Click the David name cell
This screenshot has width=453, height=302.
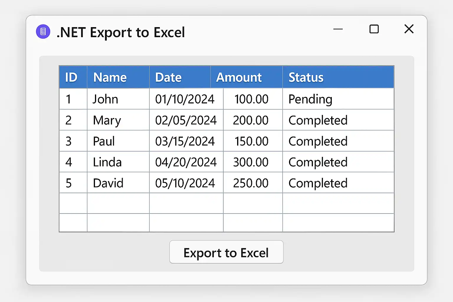pyautogui.click(x=118, y=183)
